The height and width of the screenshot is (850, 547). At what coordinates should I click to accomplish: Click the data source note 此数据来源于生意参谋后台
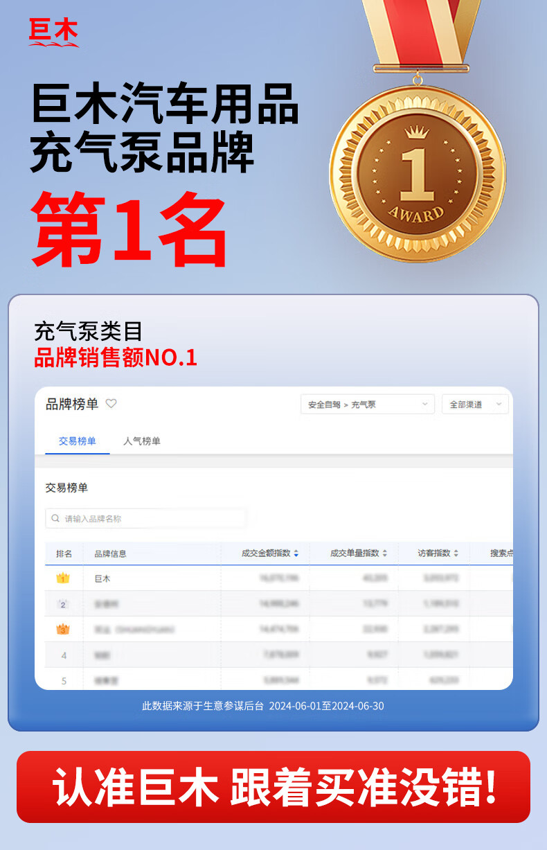tap(203, 706)
